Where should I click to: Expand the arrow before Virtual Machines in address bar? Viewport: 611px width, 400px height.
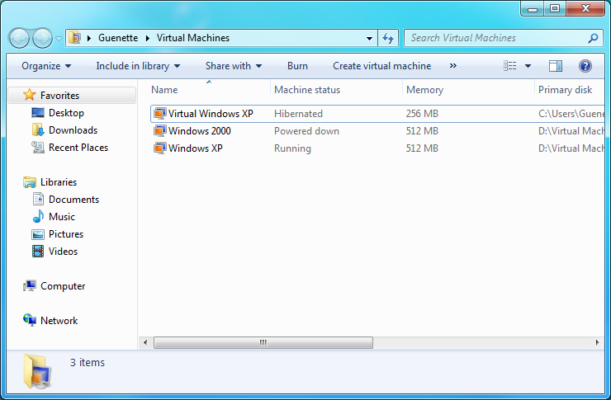(x=148, y=38)
